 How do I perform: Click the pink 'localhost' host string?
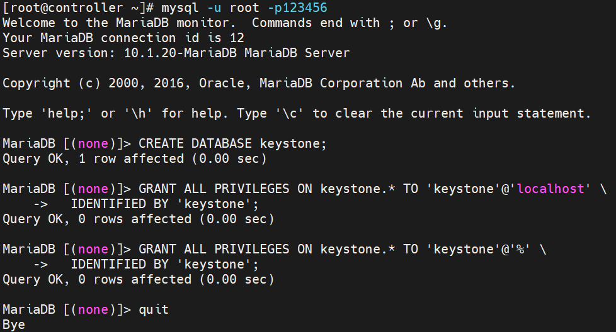tap(550, 189)
